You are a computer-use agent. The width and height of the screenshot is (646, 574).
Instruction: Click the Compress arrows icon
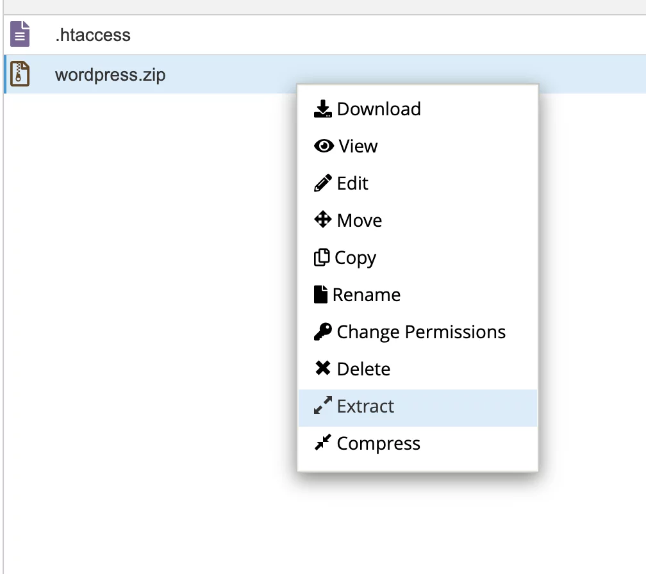pyautogui.click(x=322, y=442)
